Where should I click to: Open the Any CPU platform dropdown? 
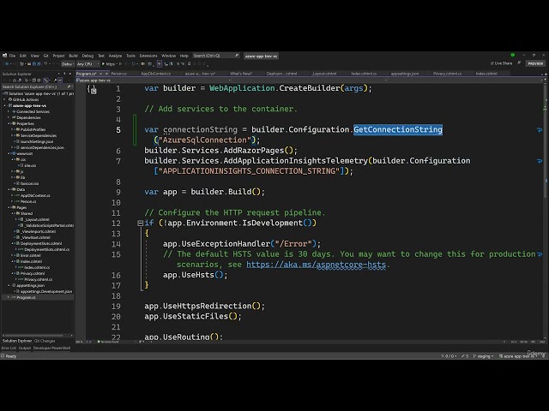coord(87,64)
